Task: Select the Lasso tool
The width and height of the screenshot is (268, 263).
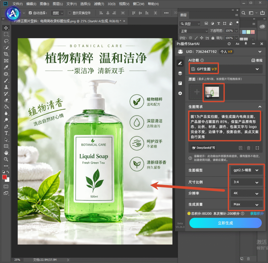Action: pyautogui.click(x=6, y=41)
